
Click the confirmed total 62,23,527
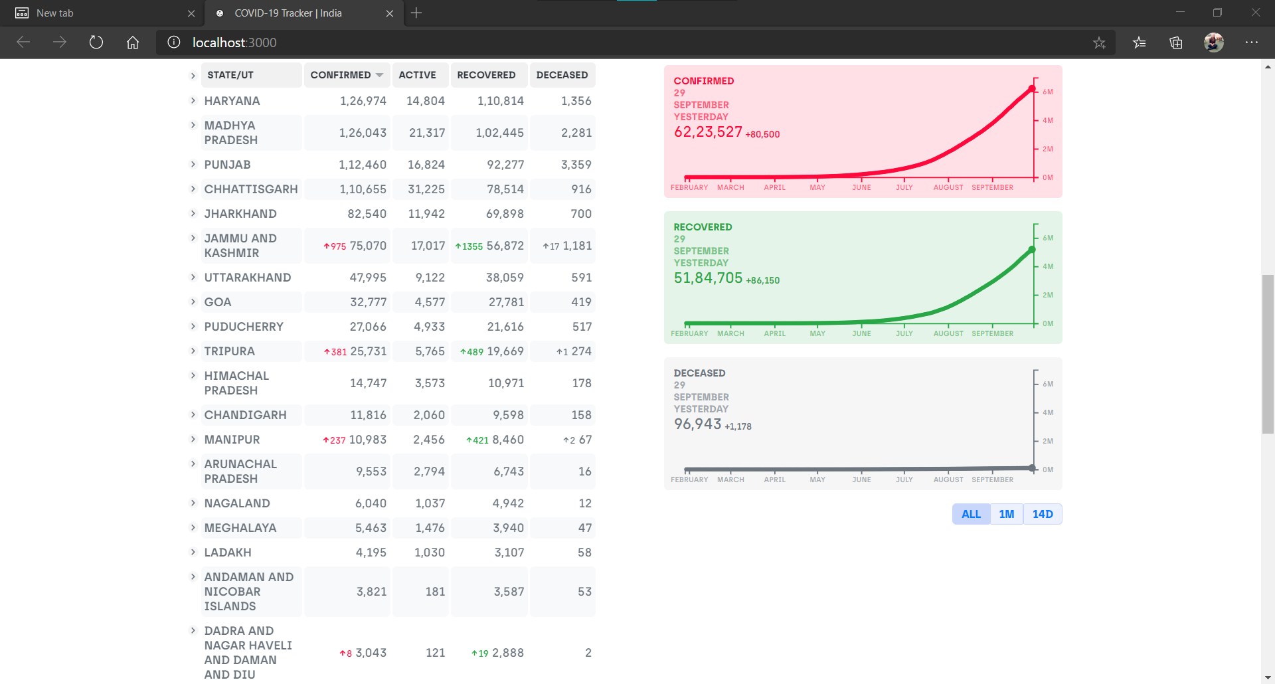tap(708, 132)
